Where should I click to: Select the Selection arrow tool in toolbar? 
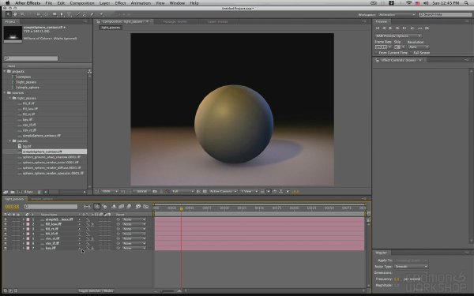coord(8,14)
